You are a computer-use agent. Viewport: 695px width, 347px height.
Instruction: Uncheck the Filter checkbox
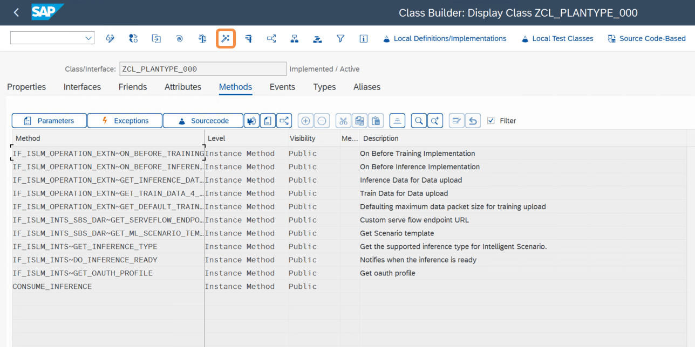490,121
